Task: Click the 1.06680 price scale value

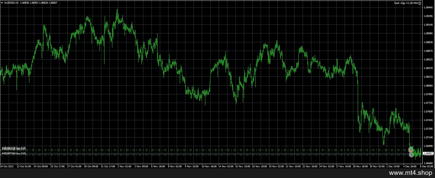Action: click(x=428, y=163)
